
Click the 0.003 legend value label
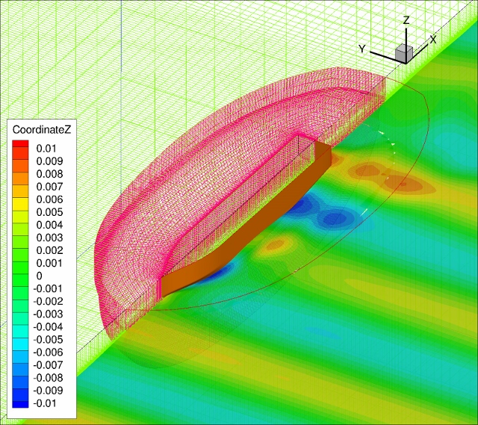click(x=49, y=238)
